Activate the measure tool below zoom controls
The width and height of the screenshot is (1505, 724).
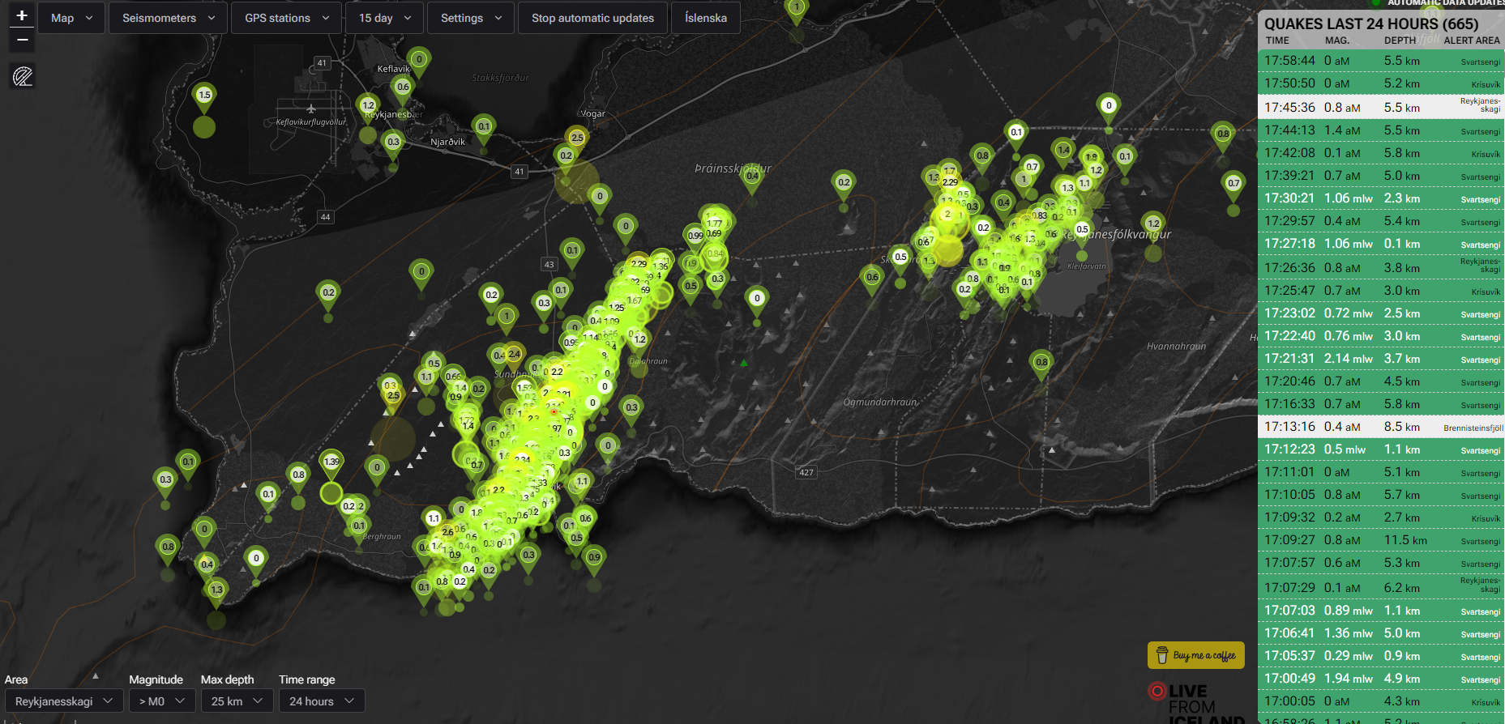click(22, 77)
